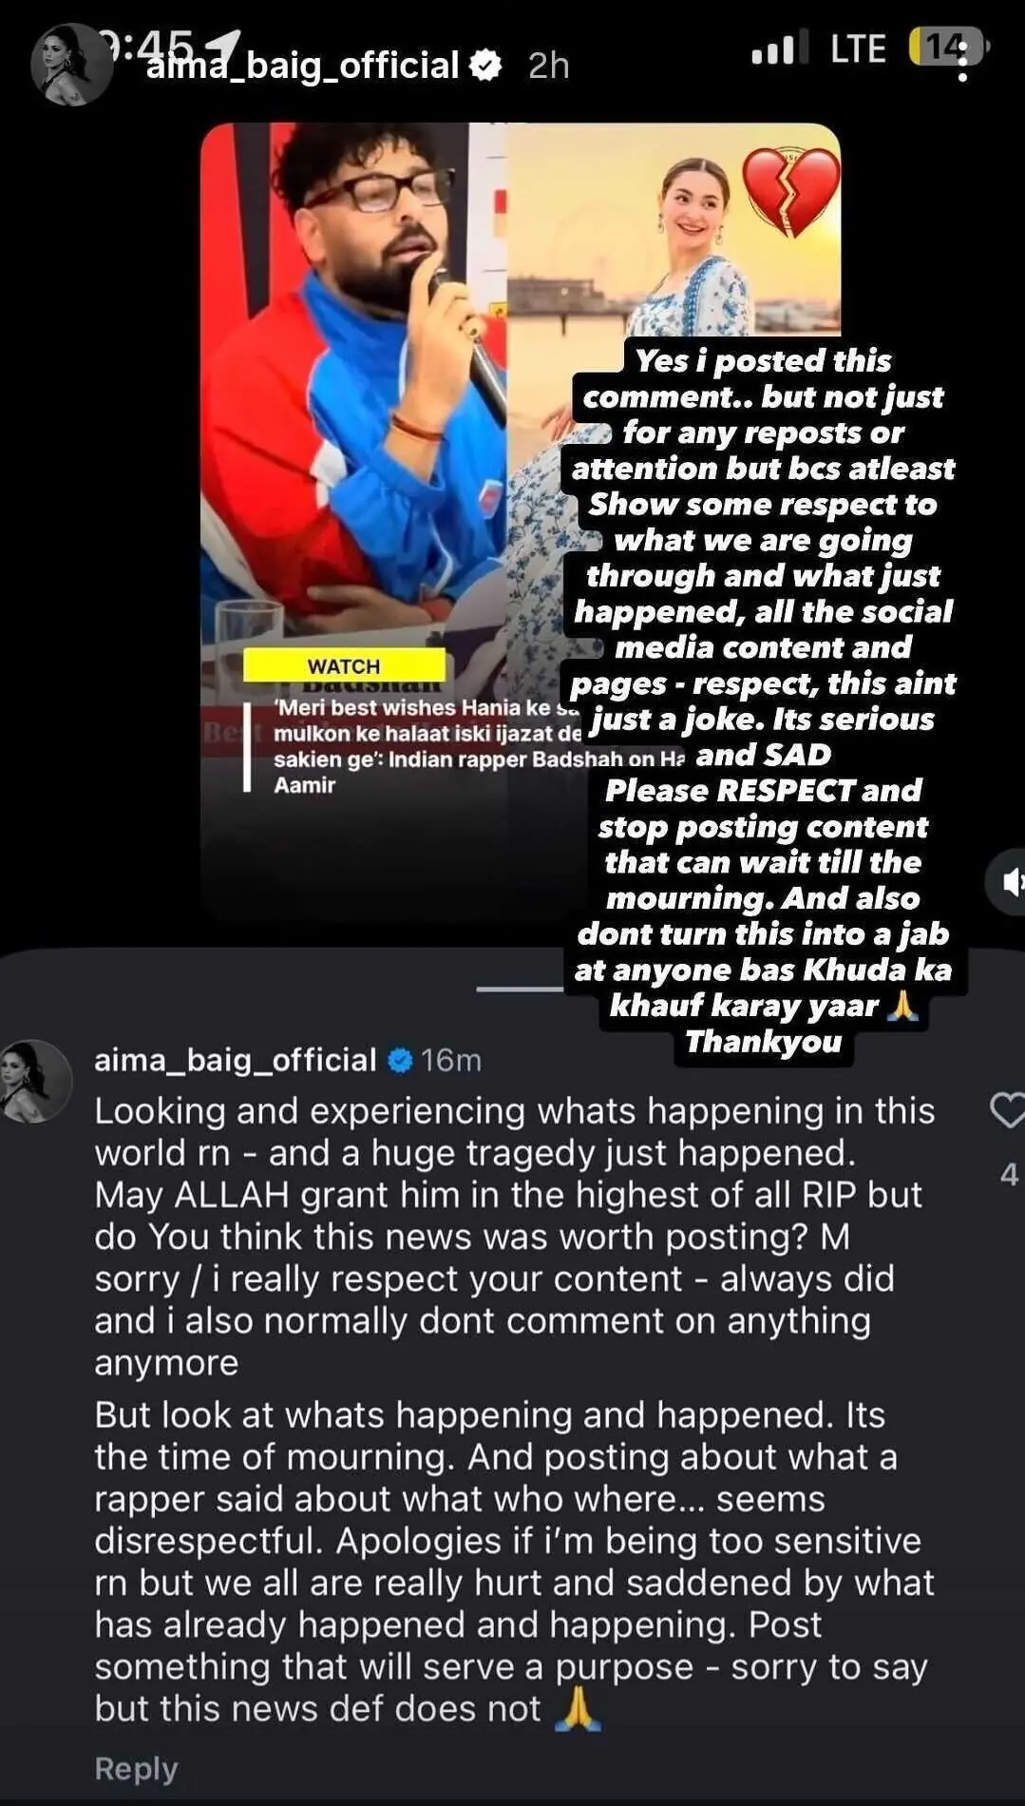This screenshot has height=1806, width=1025.
Task: Tap the comments sheet drag handle
Action: click(519, 989)
